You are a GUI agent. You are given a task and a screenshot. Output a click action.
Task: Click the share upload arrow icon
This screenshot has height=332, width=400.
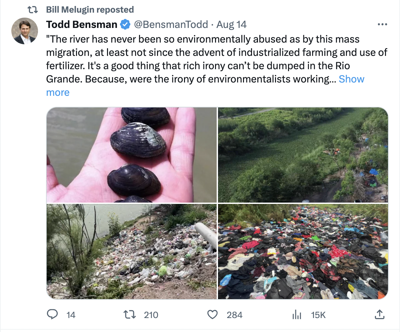[379, 314]
